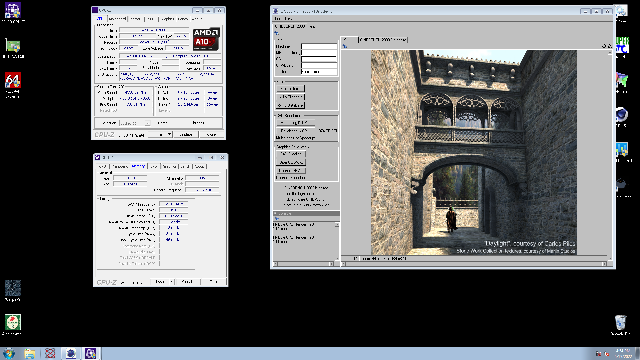Open the SuperPi desktop icon

point(622,48)
